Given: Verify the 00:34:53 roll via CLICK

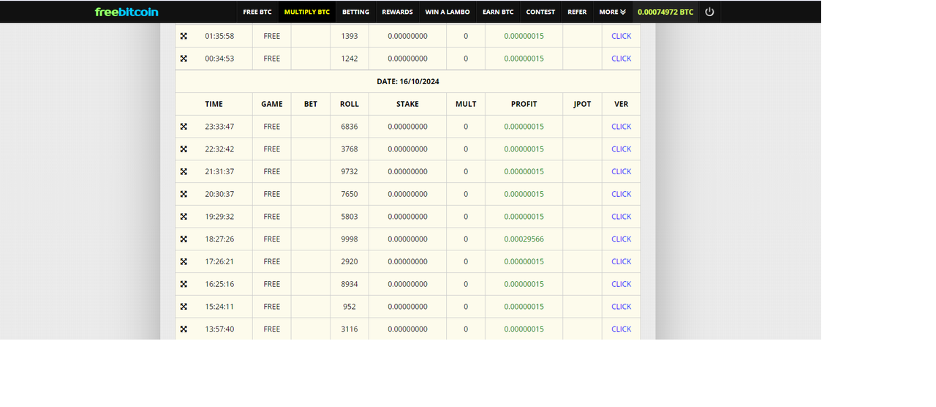Looking at the screenshot, I should pyautogui.click(x=622, y=59).
